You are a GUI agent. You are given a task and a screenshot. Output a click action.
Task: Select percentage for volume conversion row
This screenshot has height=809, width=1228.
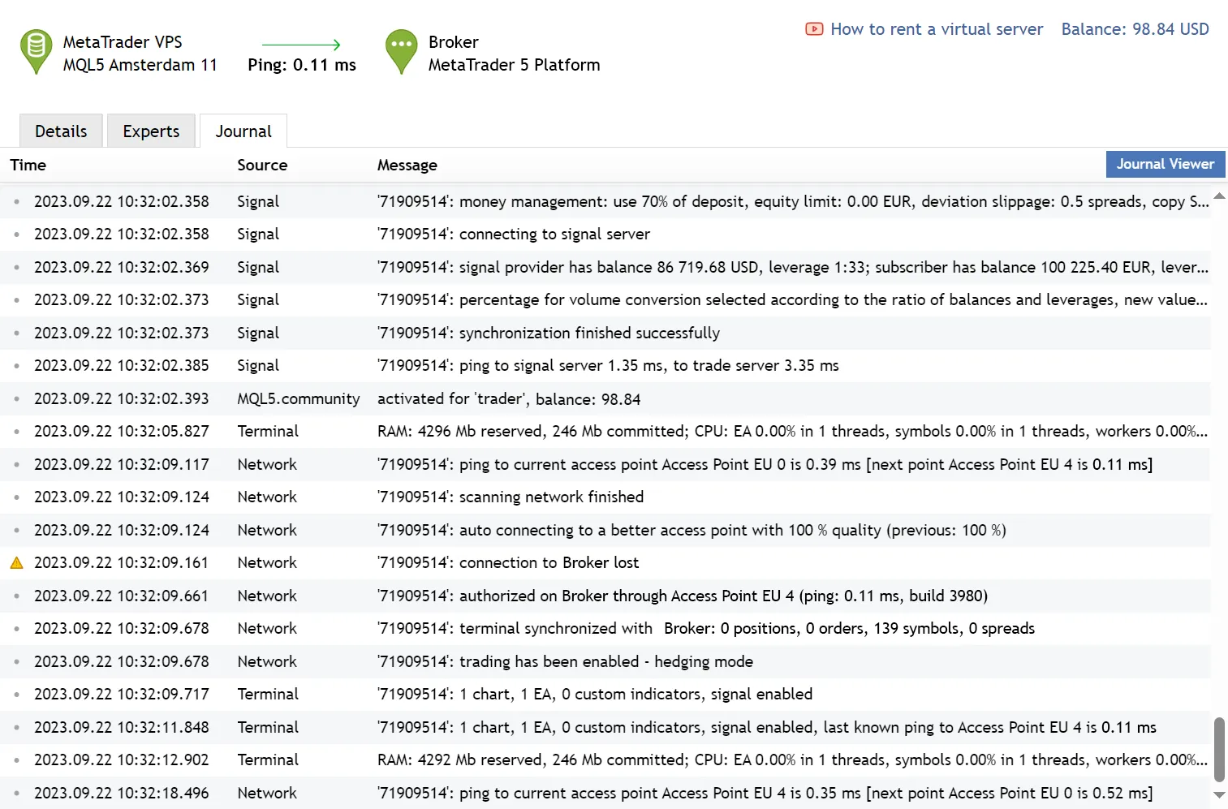[x=605, y=299]
